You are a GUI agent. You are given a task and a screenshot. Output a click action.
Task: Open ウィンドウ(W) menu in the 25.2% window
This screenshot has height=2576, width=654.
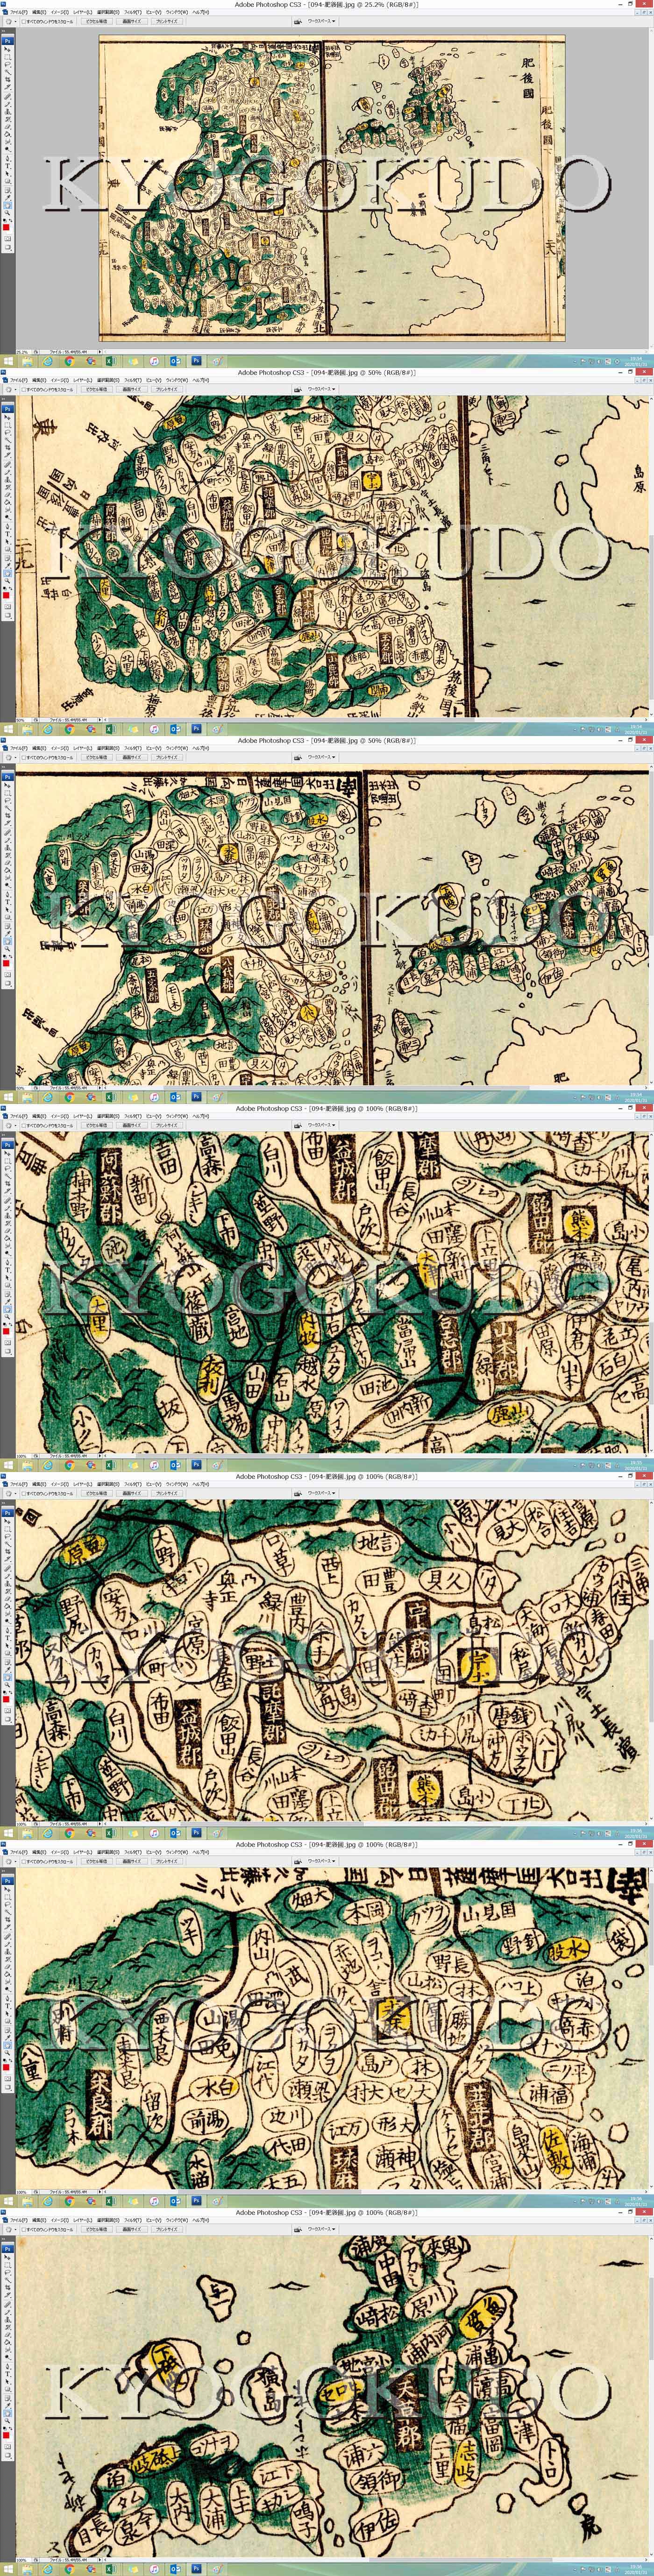177,11
